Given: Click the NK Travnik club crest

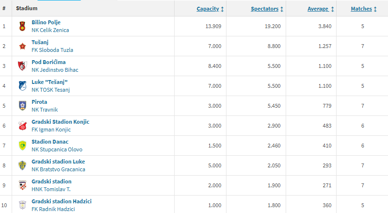Looking at the screenshot, I should (x=22, y=106).
